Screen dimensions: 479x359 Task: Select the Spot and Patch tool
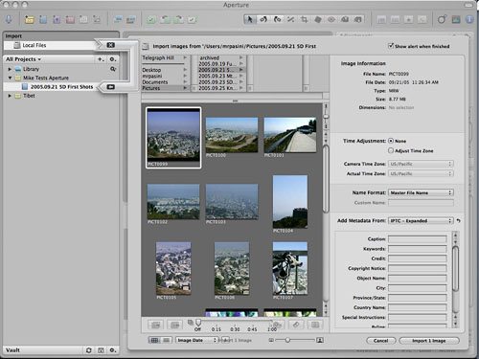318,19
